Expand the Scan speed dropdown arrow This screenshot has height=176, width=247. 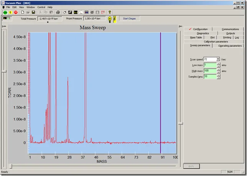[218, 59]
